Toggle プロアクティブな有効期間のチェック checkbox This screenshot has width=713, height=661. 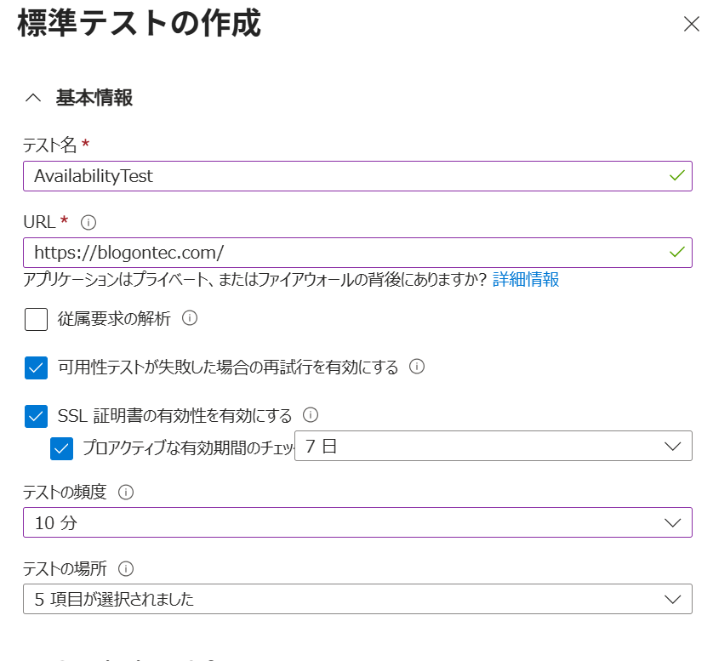[x=62, y=447]
